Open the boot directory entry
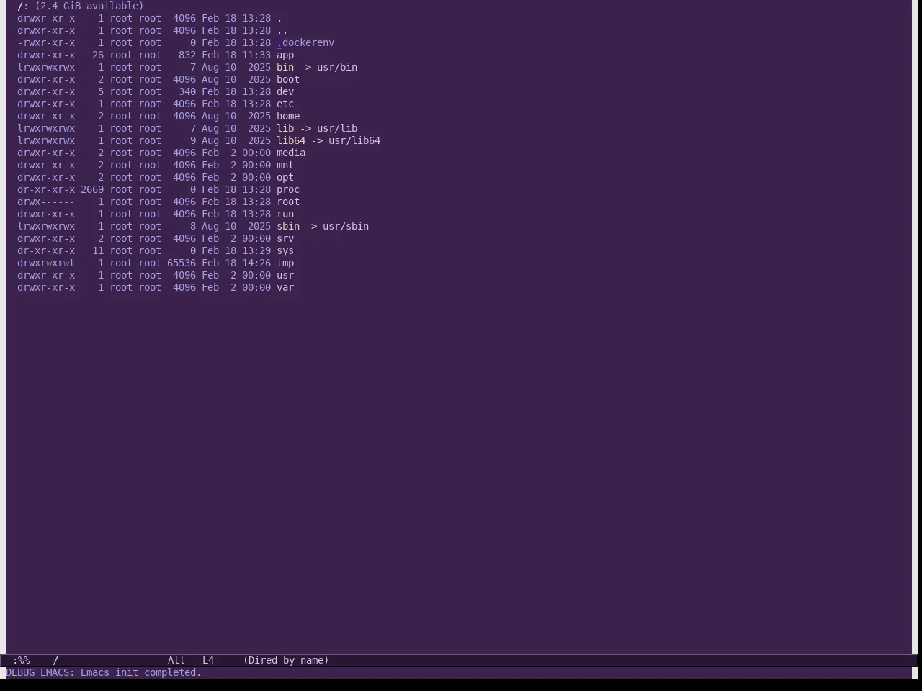922x691 pixels. point(288,79)
